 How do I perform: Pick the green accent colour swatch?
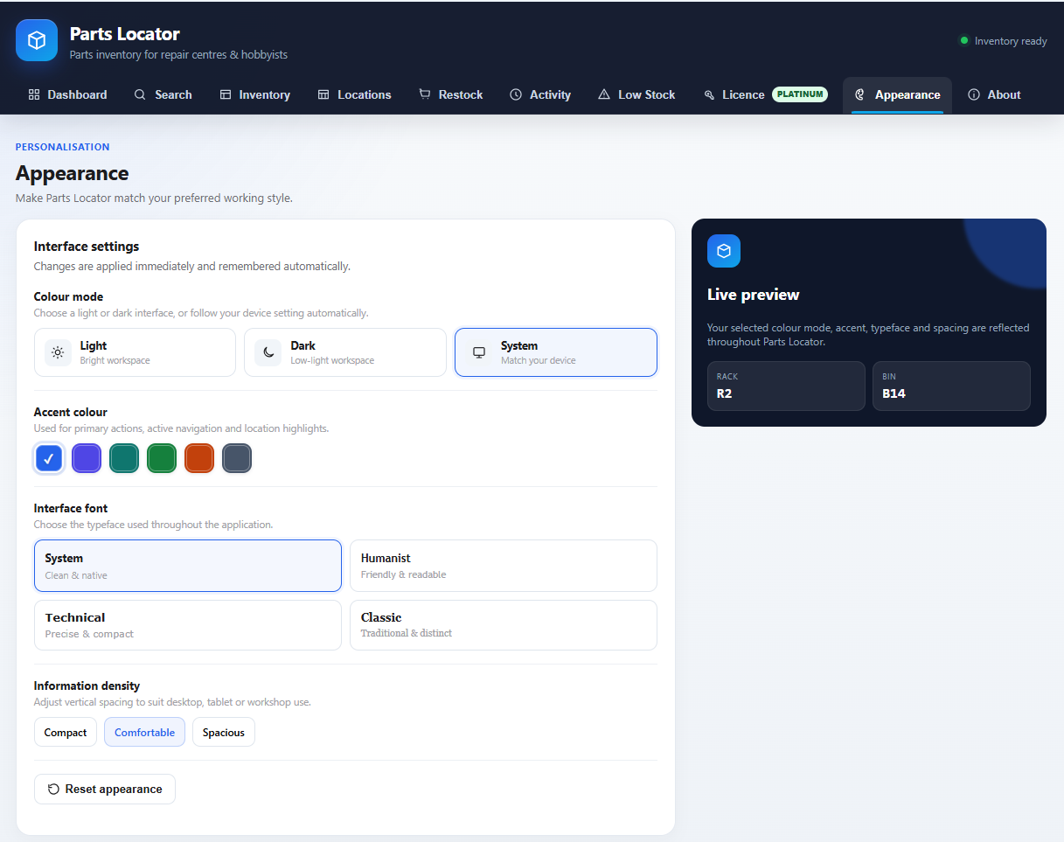(162, 458)
